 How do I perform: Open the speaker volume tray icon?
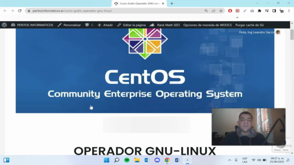point(259,160)
